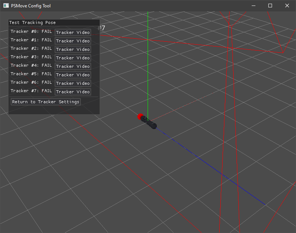Open Tracker Video for Tracker #5

tap(73, 75)
